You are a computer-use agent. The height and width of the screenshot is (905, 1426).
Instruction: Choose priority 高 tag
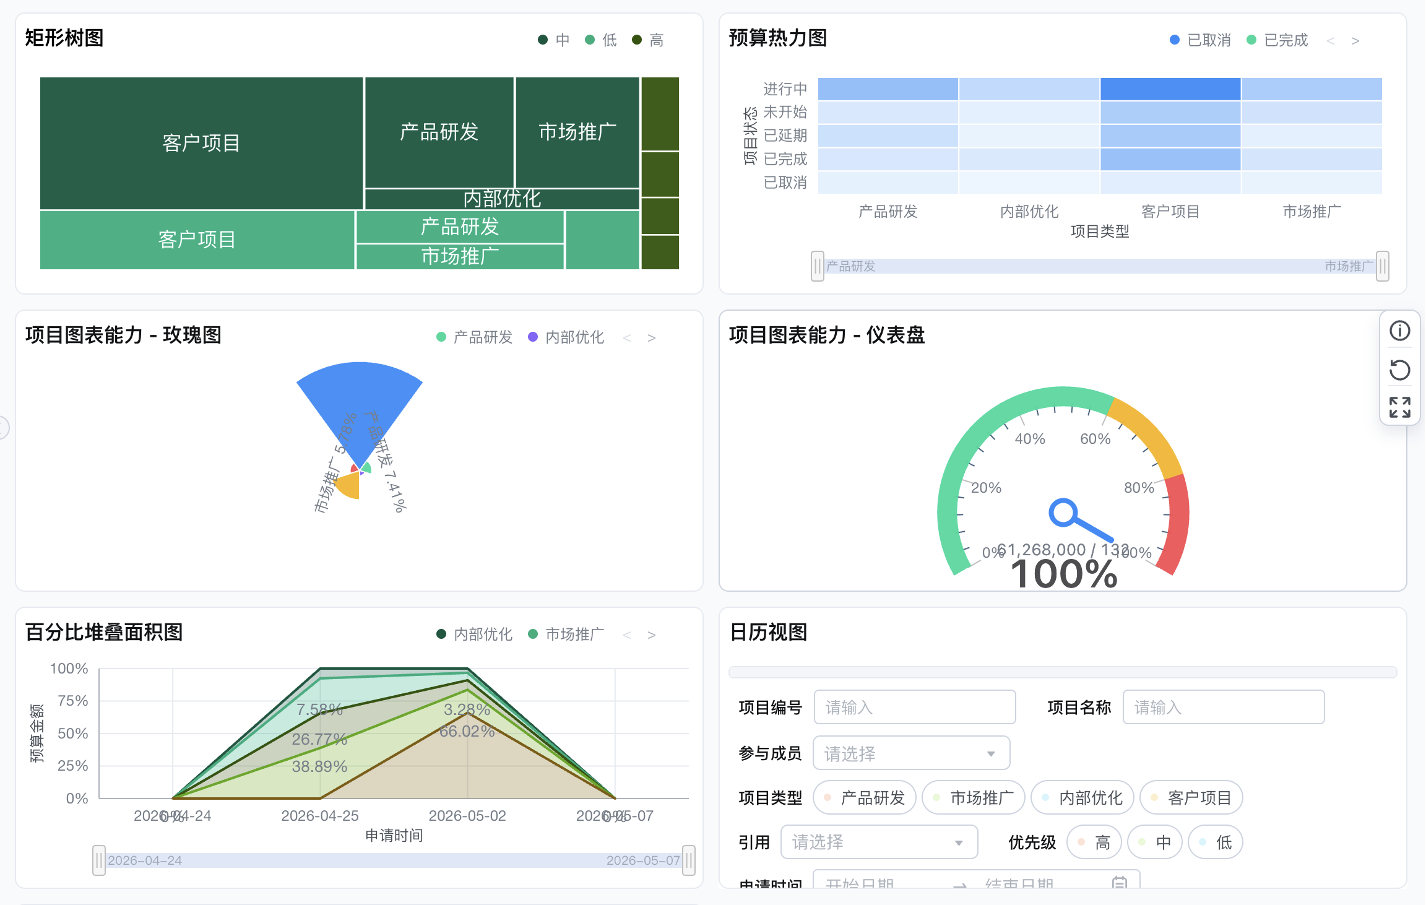pyautogui.click(x=1094, y=842)
